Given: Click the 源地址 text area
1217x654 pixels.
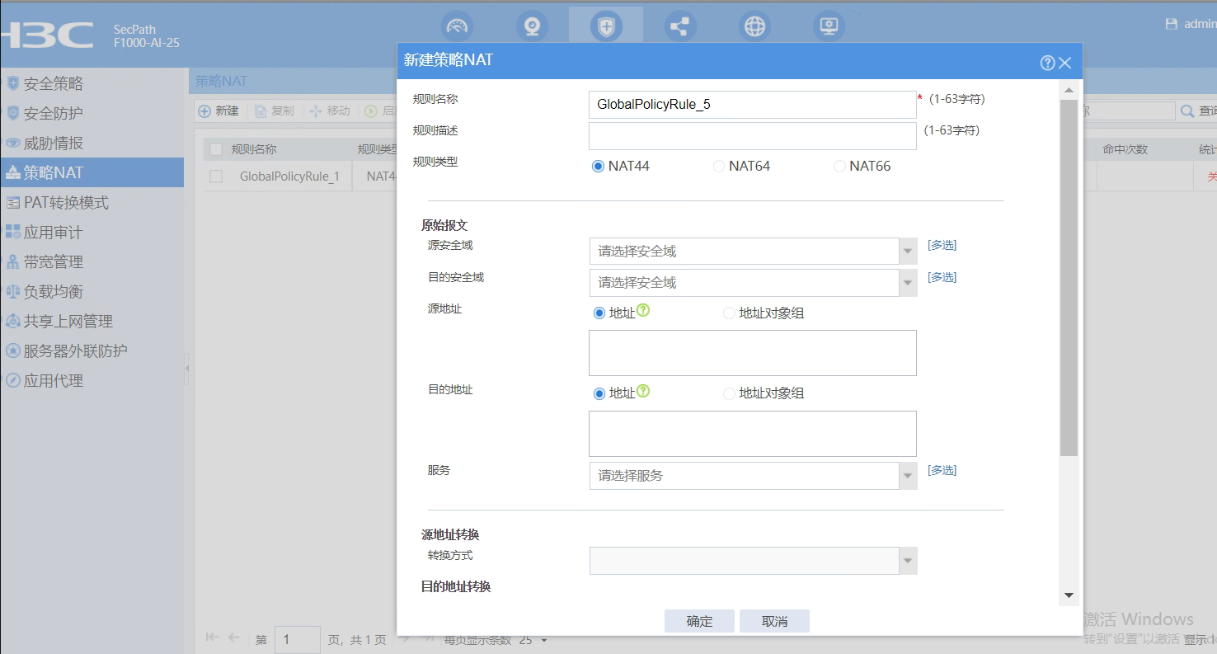Looking at the screenshot, I should click(753, 353).
